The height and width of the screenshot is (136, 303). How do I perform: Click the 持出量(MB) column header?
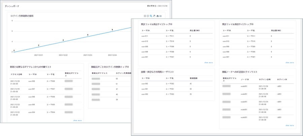point(276,30)
